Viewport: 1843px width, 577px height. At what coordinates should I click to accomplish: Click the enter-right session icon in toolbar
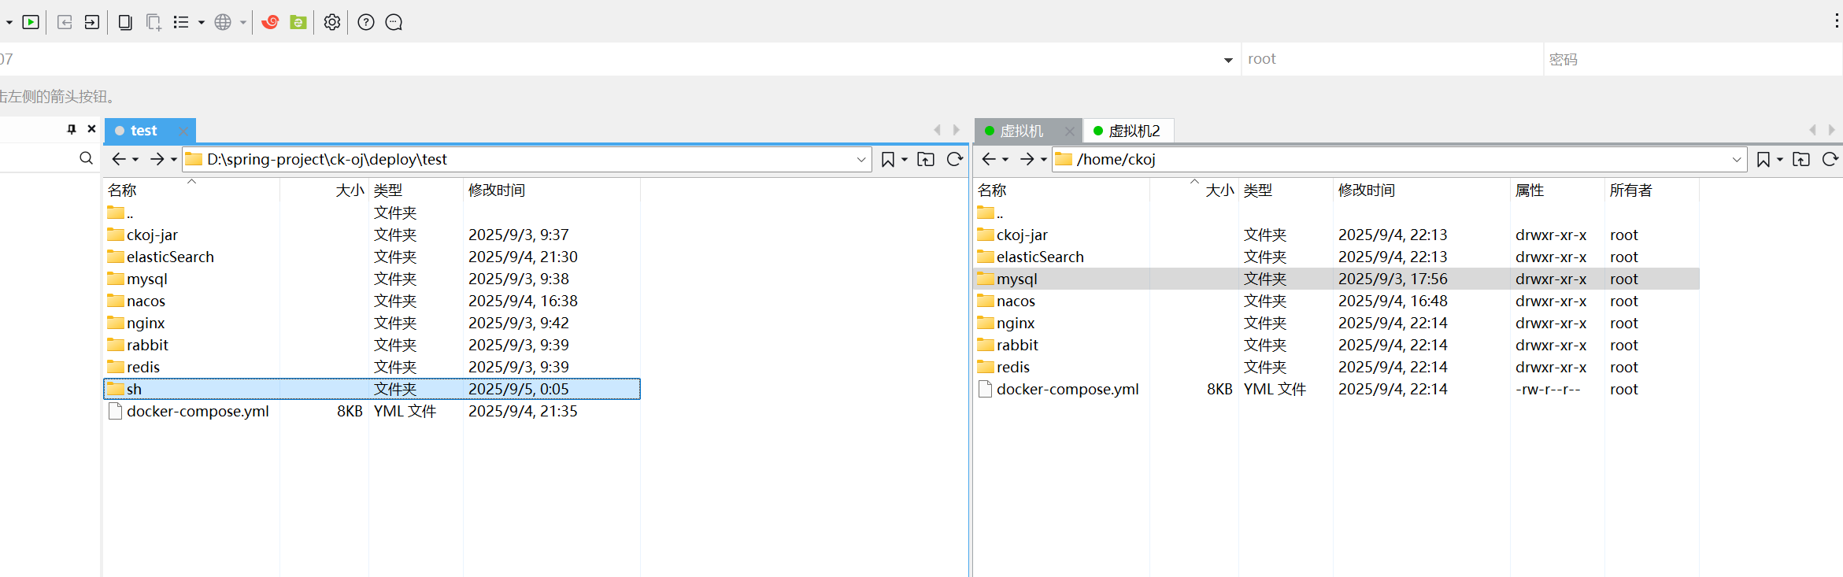click(x=91, y=22)
